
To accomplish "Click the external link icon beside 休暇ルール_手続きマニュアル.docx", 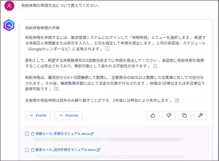I will (92, 134).
